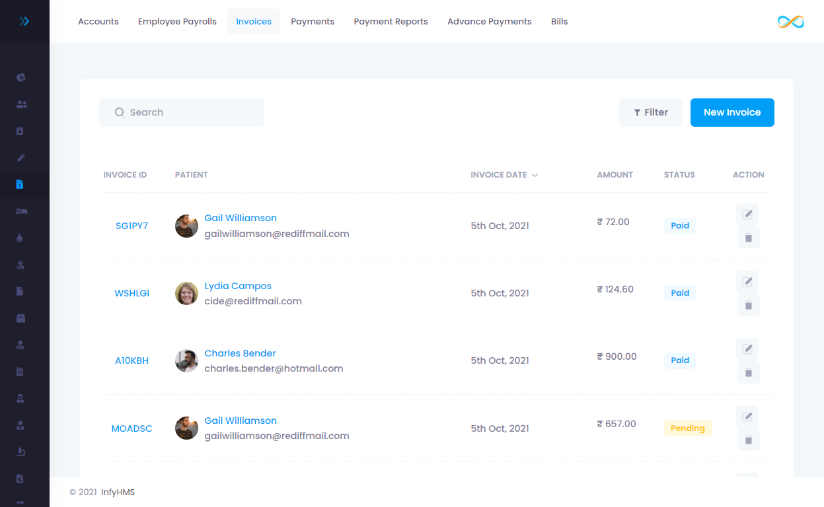
Task: Open the Bills tab
Action: [559, 21]
